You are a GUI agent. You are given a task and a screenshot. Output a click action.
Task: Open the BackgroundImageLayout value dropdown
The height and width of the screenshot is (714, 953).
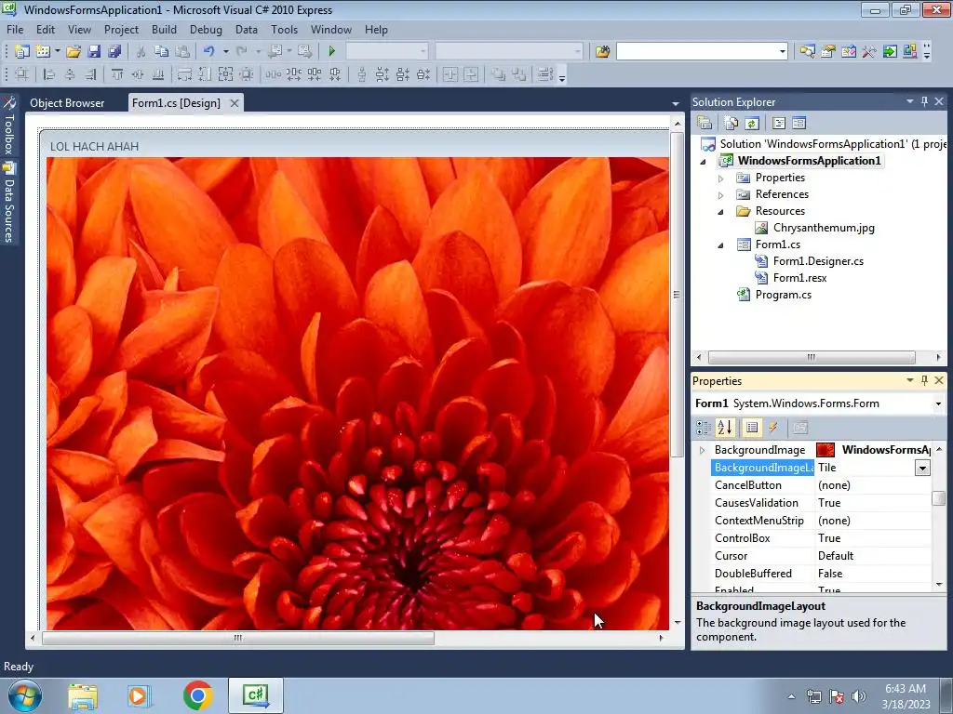pyautogui.click(x=922, y=468)
